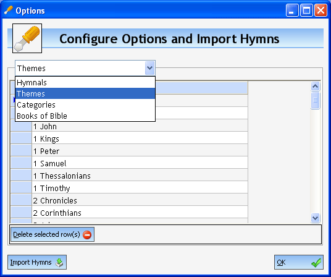
Task: Choose Hymnals from the dropdown list
Action: (85, 83)
